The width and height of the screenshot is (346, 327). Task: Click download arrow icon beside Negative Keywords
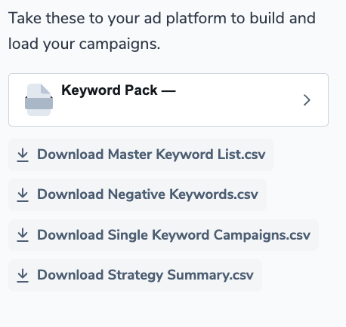click(x=23, y=195)
